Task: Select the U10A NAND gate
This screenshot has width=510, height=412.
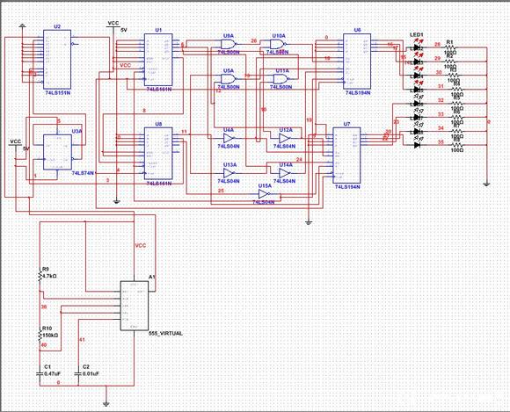Action: tap(278, 44)
